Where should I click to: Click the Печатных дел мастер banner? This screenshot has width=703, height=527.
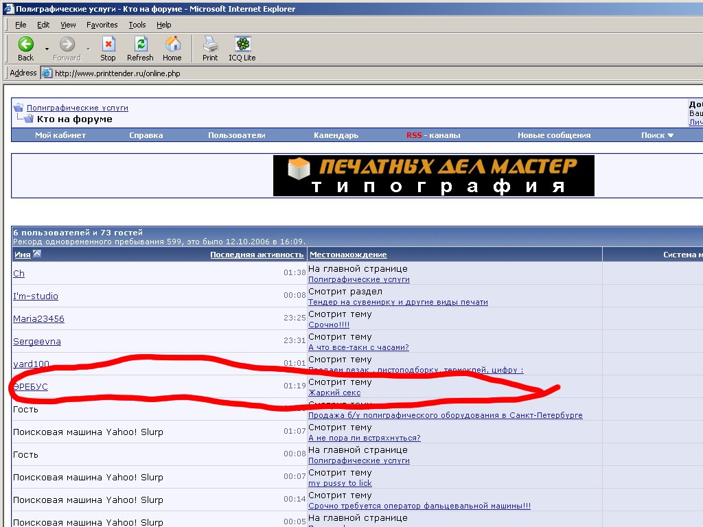433,176
